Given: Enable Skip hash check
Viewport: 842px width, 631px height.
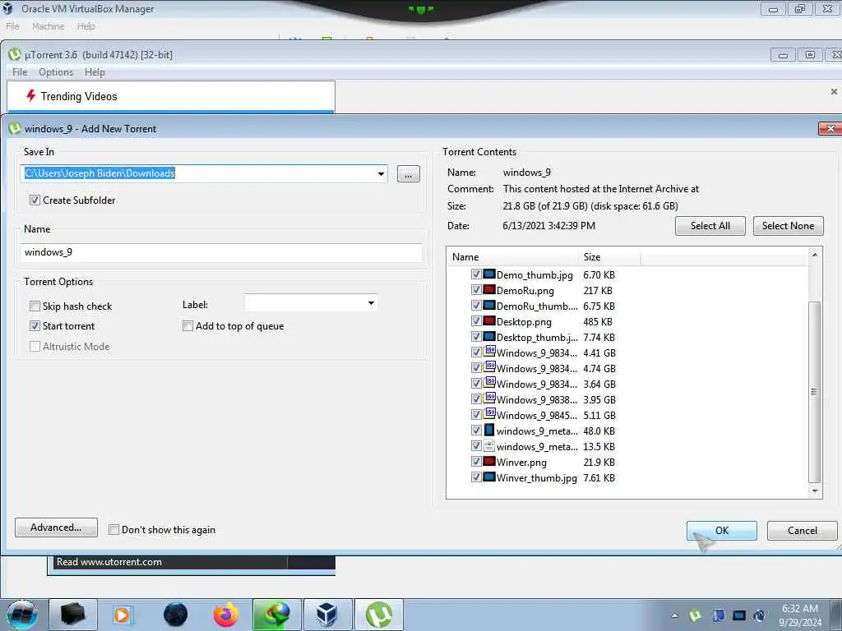Looking at the screenshot, I should point(35,306).
